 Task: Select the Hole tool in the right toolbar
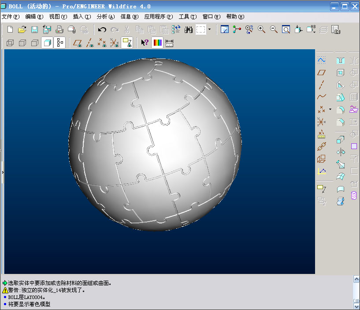(341, 61)
